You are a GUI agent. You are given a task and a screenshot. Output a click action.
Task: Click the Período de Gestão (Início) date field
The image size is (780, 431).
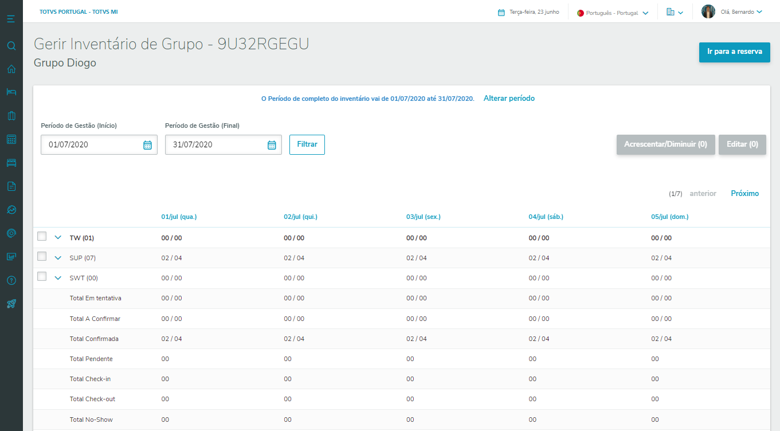point(92,145)
